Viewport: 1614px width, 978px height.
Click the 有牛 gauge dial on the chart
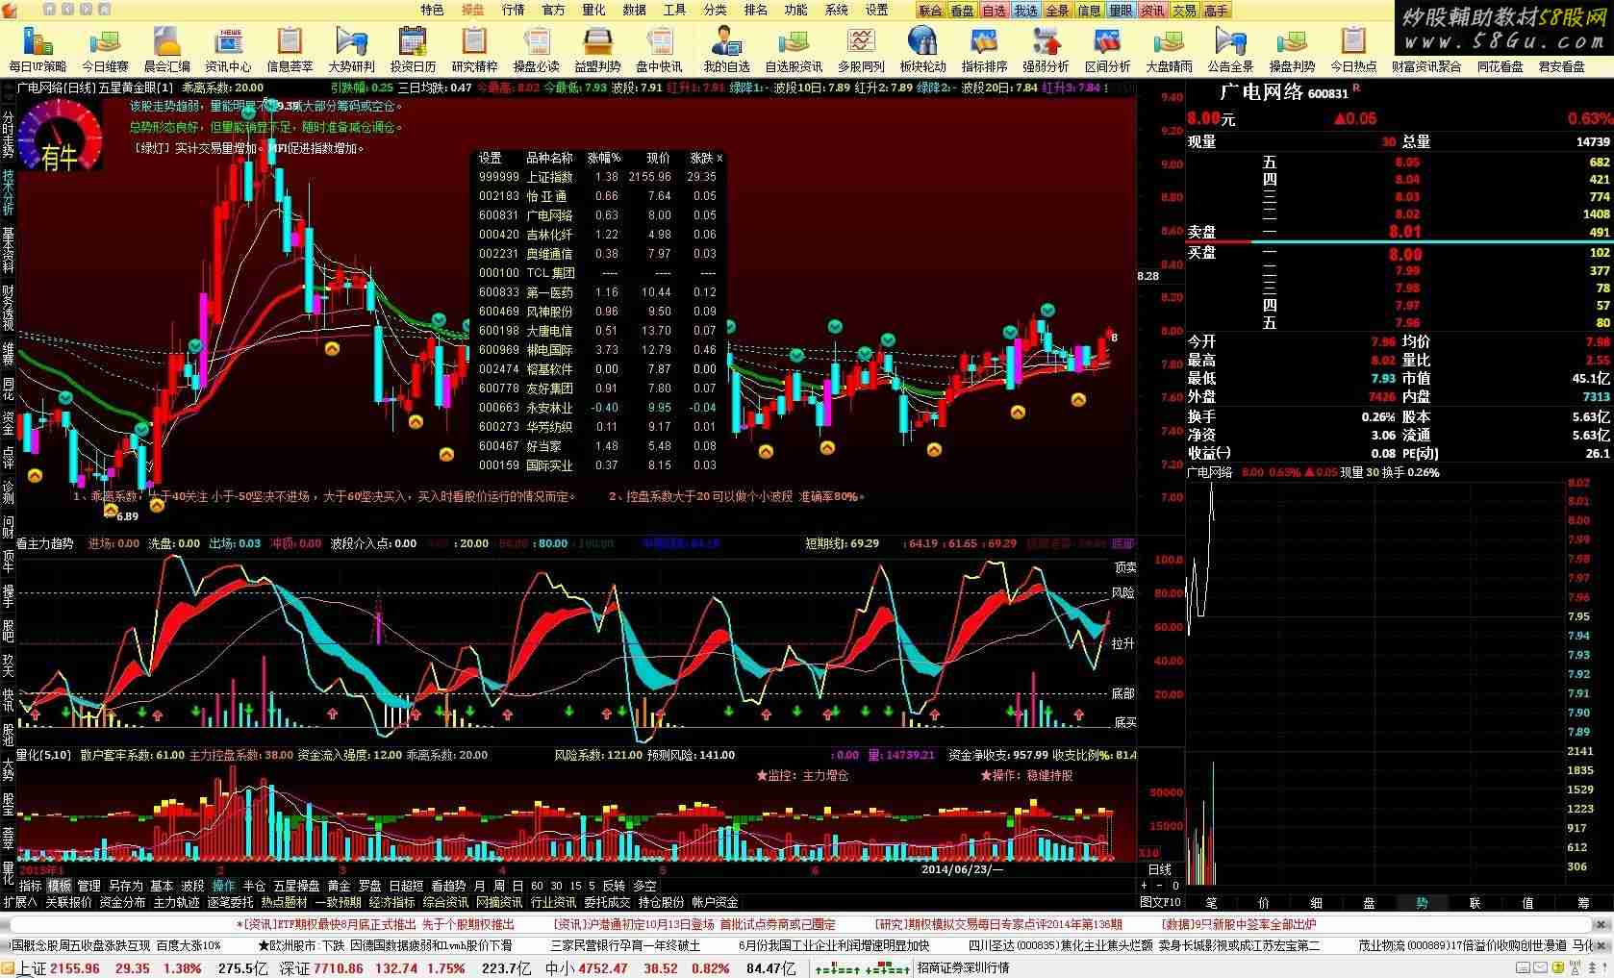[60, 135]
